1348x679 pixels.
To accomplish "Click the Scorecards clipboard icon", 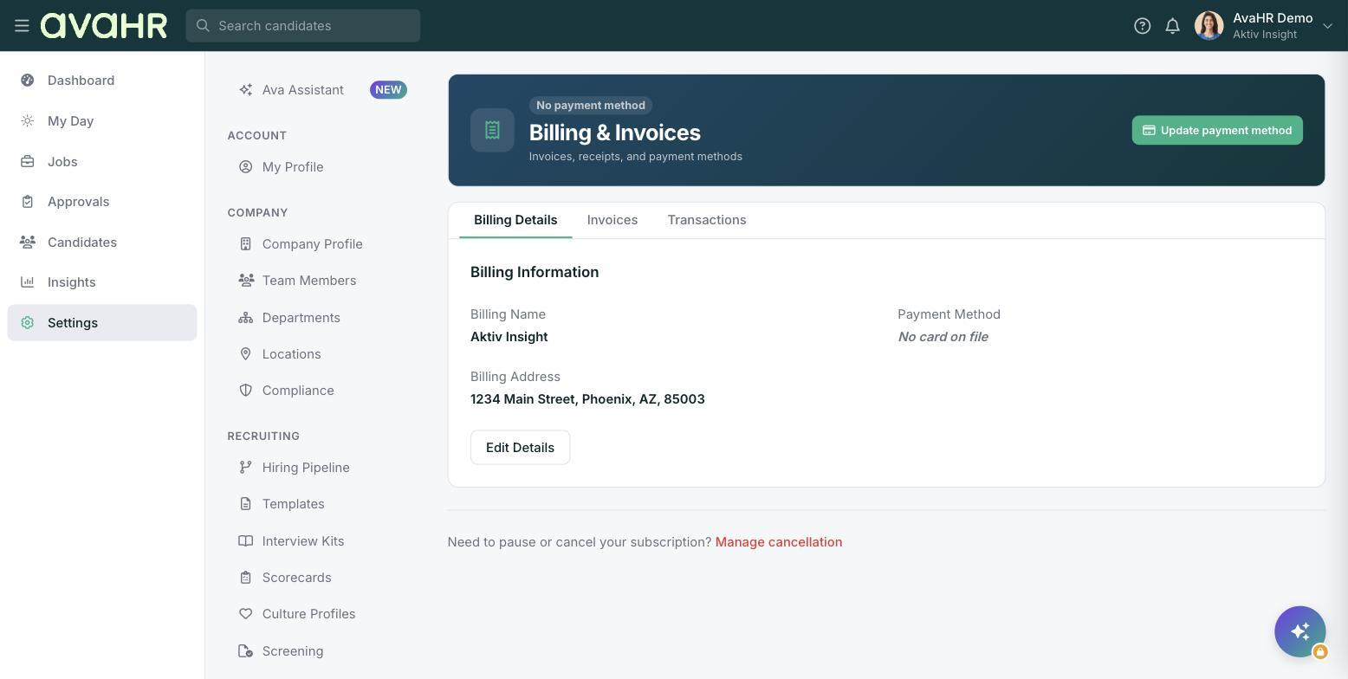I will tap(246, 578).
